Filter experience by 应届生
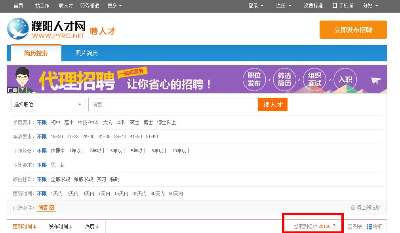Viewport: 400px width, 233px height. point(58,151)
